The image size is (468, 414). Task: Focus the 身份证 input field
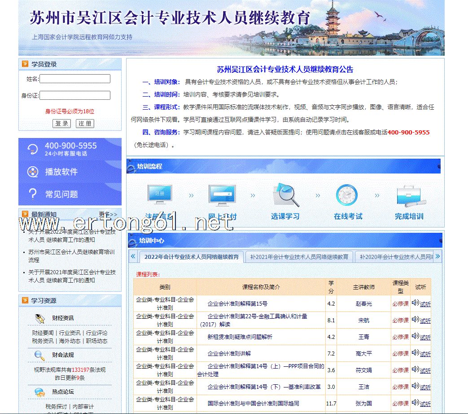click(75, 95)
